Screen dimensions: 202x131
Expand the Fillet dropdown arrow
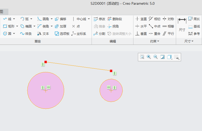coord(52,19)
